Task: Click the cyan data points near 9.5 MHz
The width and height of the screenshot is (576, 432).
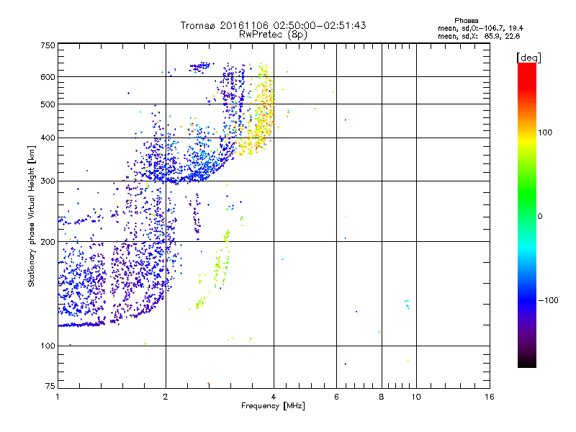Action: pyautogui.click(x=407, y=304)
